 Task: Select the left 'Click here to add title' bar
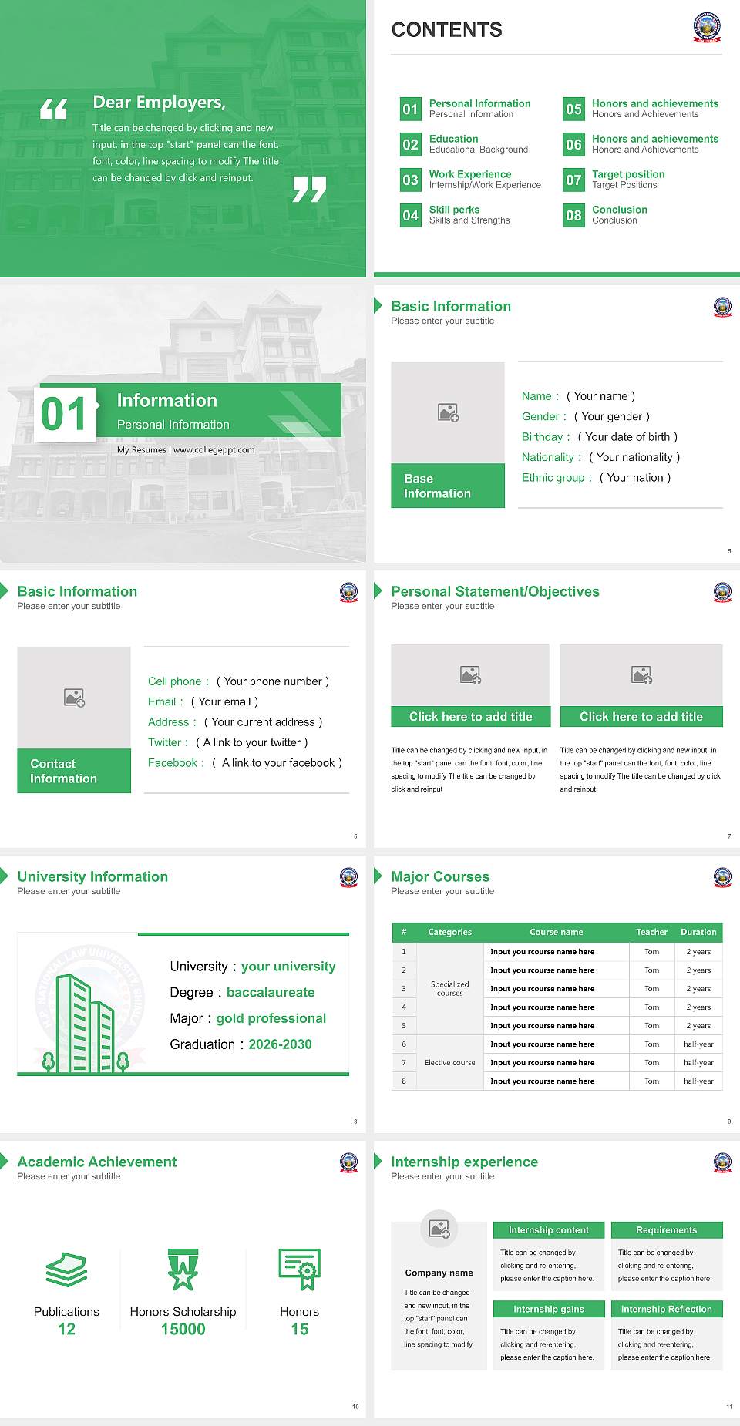[470, 717]
